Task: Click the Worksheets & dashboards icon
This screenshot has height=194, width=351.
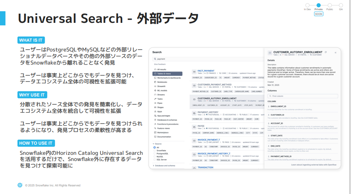Action: pos(155,78)
